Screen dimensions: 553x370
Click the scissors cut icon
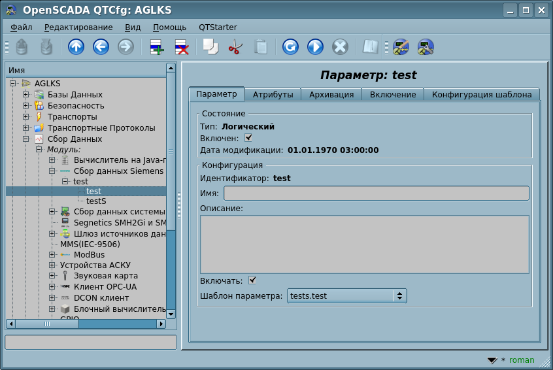click(235, 47)
